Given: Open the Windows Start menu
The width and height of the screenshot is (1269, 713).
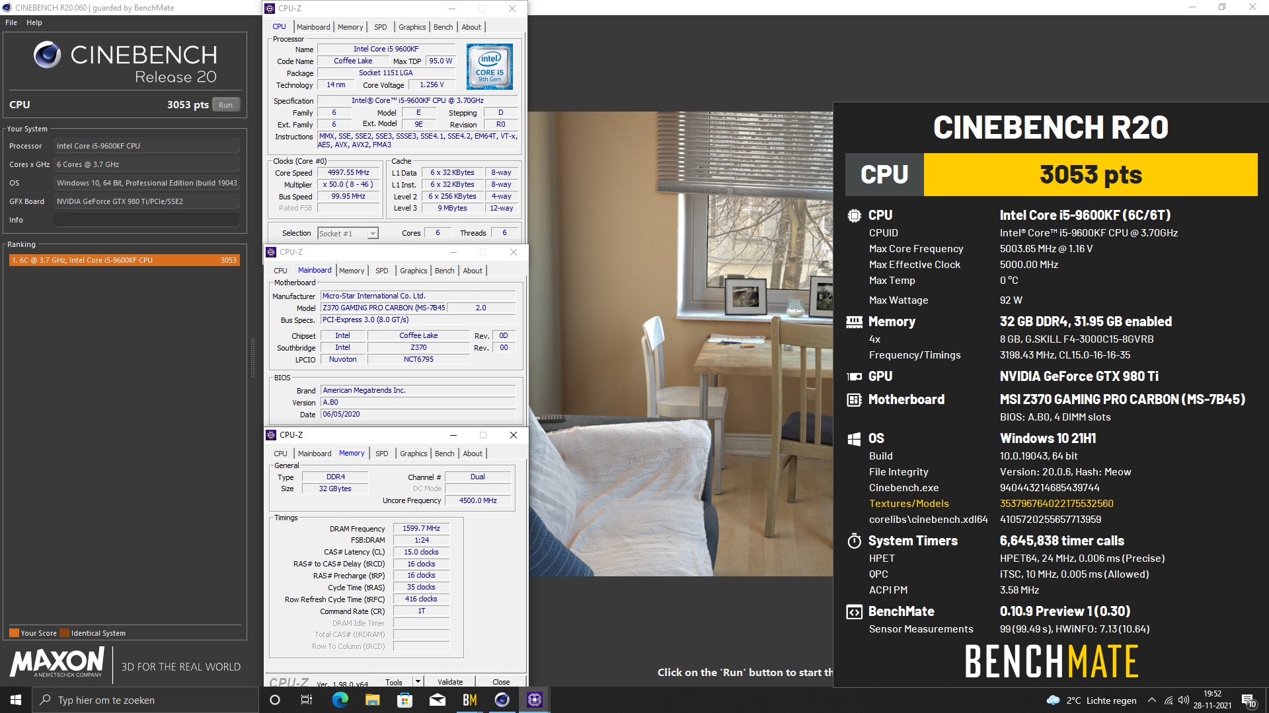Looking at the screenshot, I should point(16,700).
